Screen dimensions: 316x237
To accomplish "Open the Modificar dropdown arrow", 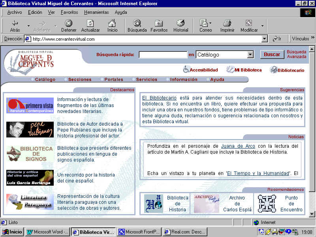I will point(262,26).
